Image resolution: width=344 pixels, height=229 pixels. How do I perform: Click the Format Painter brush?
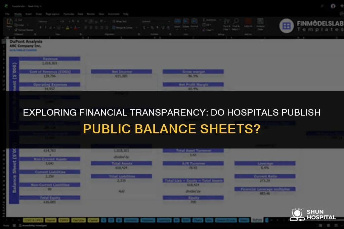16,30
